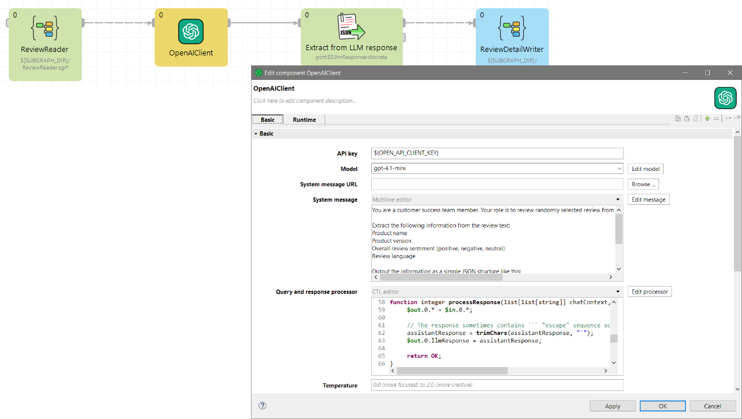The width and height of the screenshot is (742, 419).
Task: Click the Edit processor button
Action: point(650,292)
